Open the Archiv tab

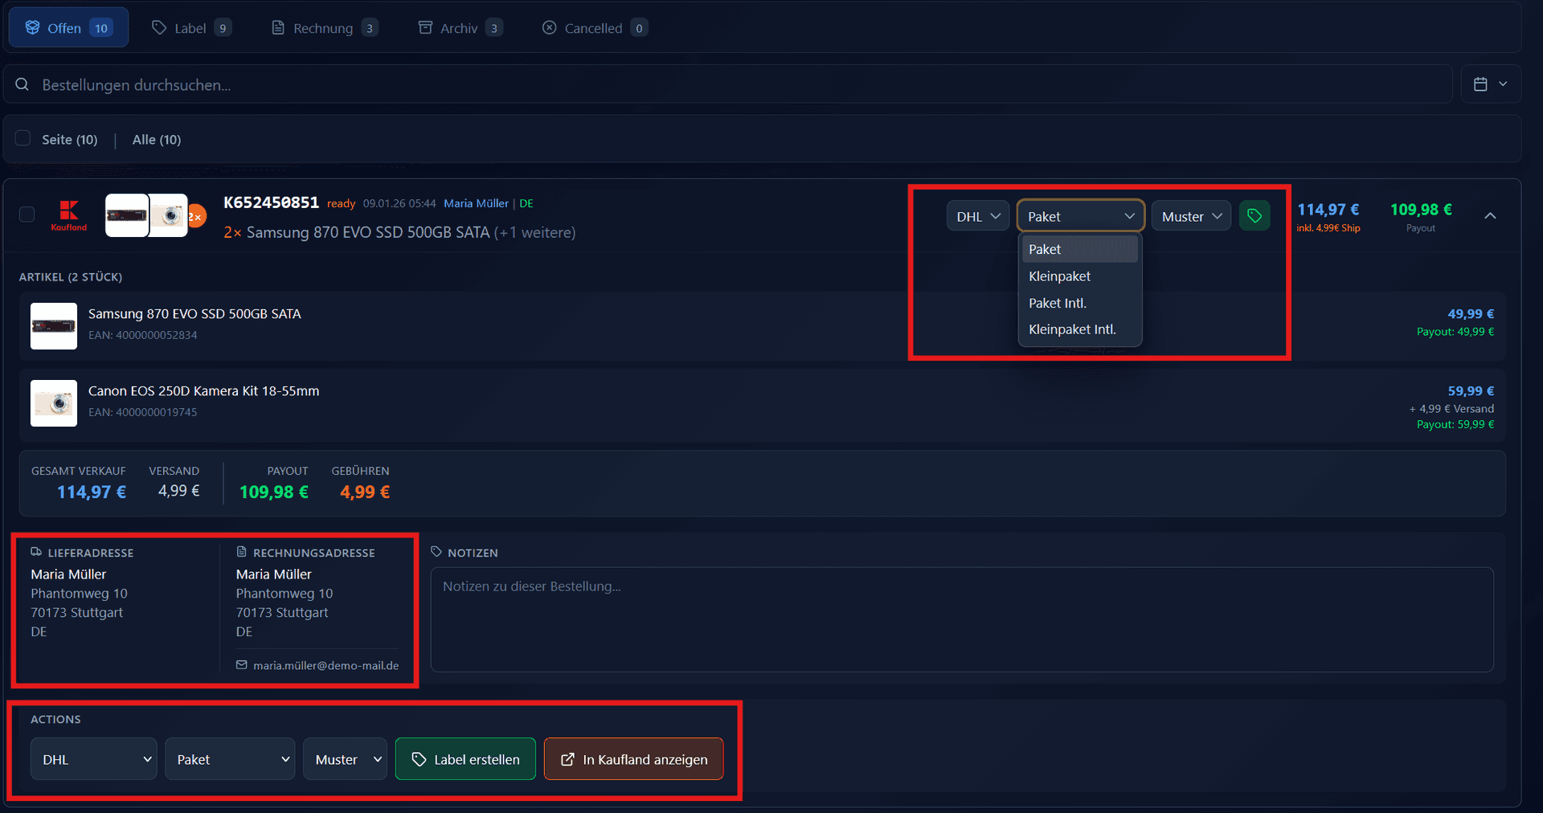coord(459,28)
